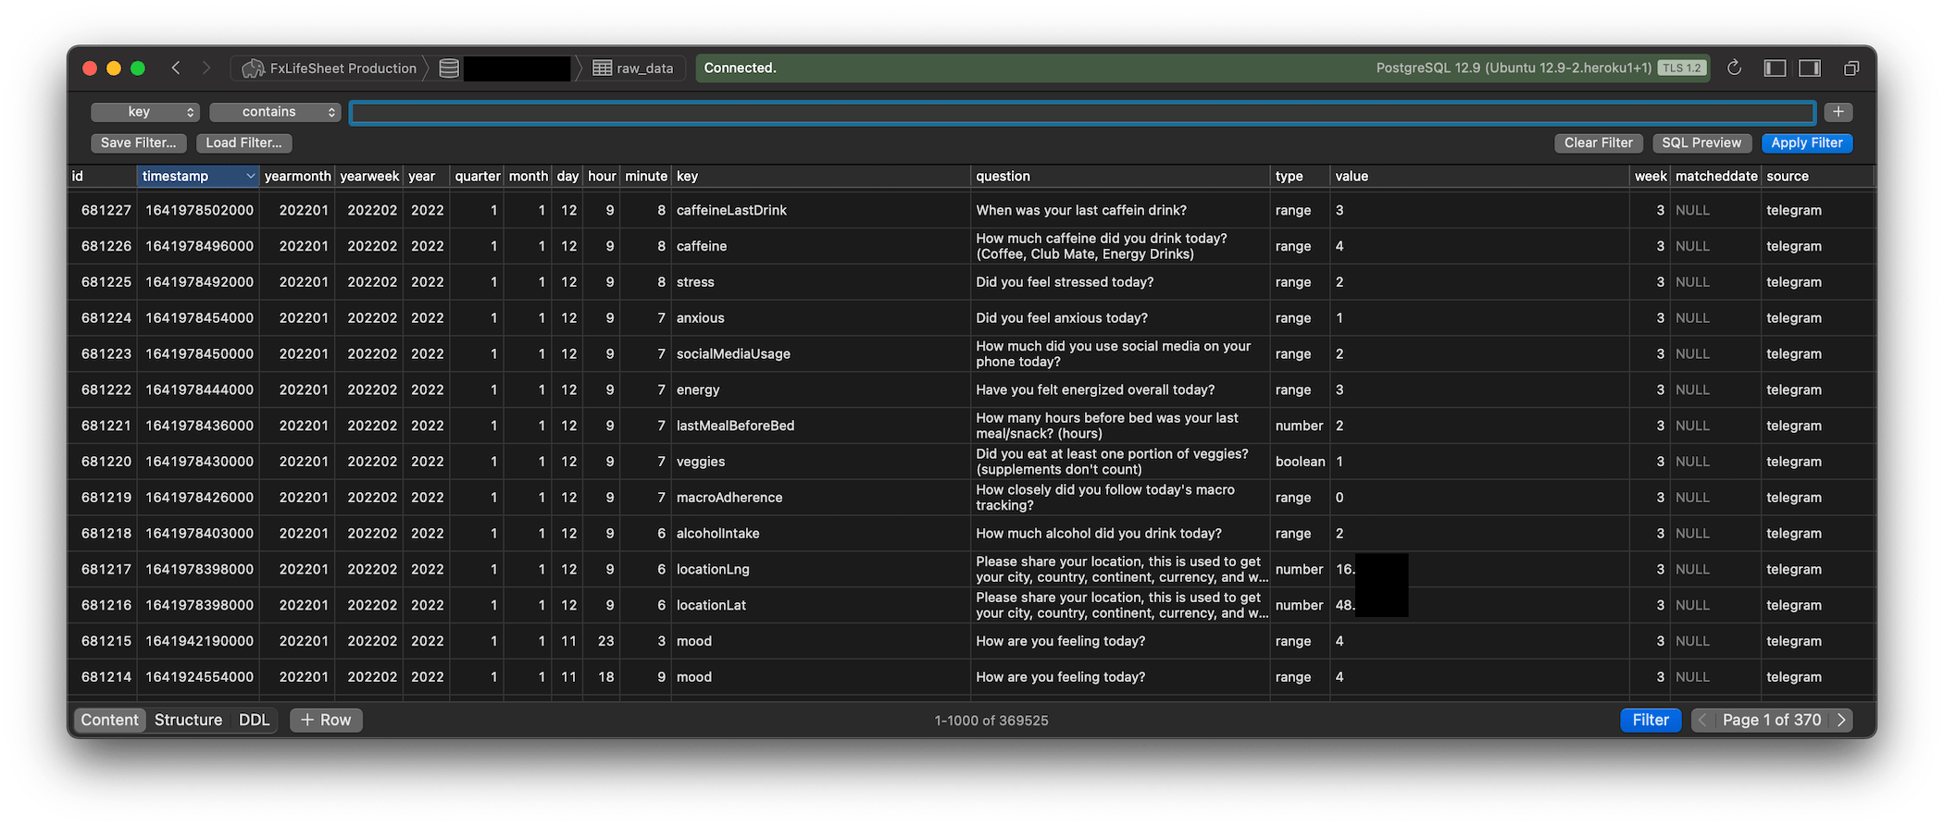Click the SQL Preview button
The width and height of the screenshot is (1944, 827).
(x=1701, y=142)
